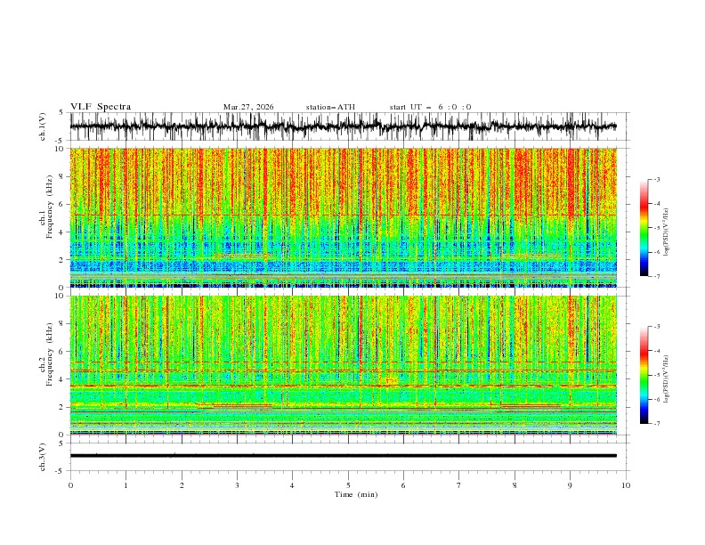Click the time axis tick label '10'
Screen dimensions: 705x545
(626, 485)
